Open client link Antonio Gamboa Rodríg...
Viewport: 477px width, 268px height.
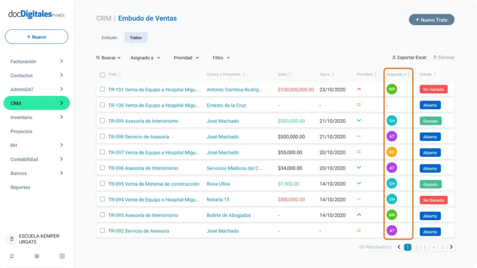pyautogui.click(x=235, y=89)
